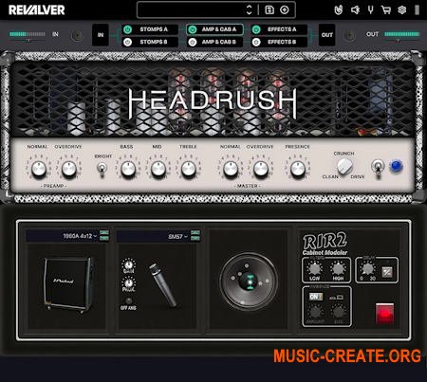Click the RIR2 High filter knob

coord(338,269)
